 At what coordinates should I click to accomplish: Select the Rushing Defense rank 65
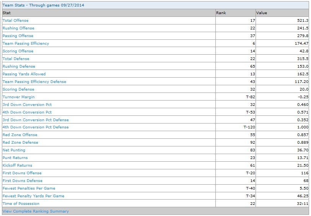tap(252, 66)
